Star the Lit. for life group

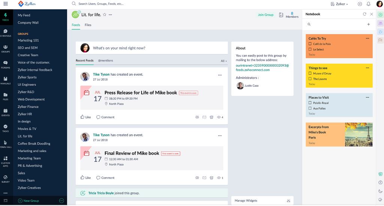(x=105, y=15)
